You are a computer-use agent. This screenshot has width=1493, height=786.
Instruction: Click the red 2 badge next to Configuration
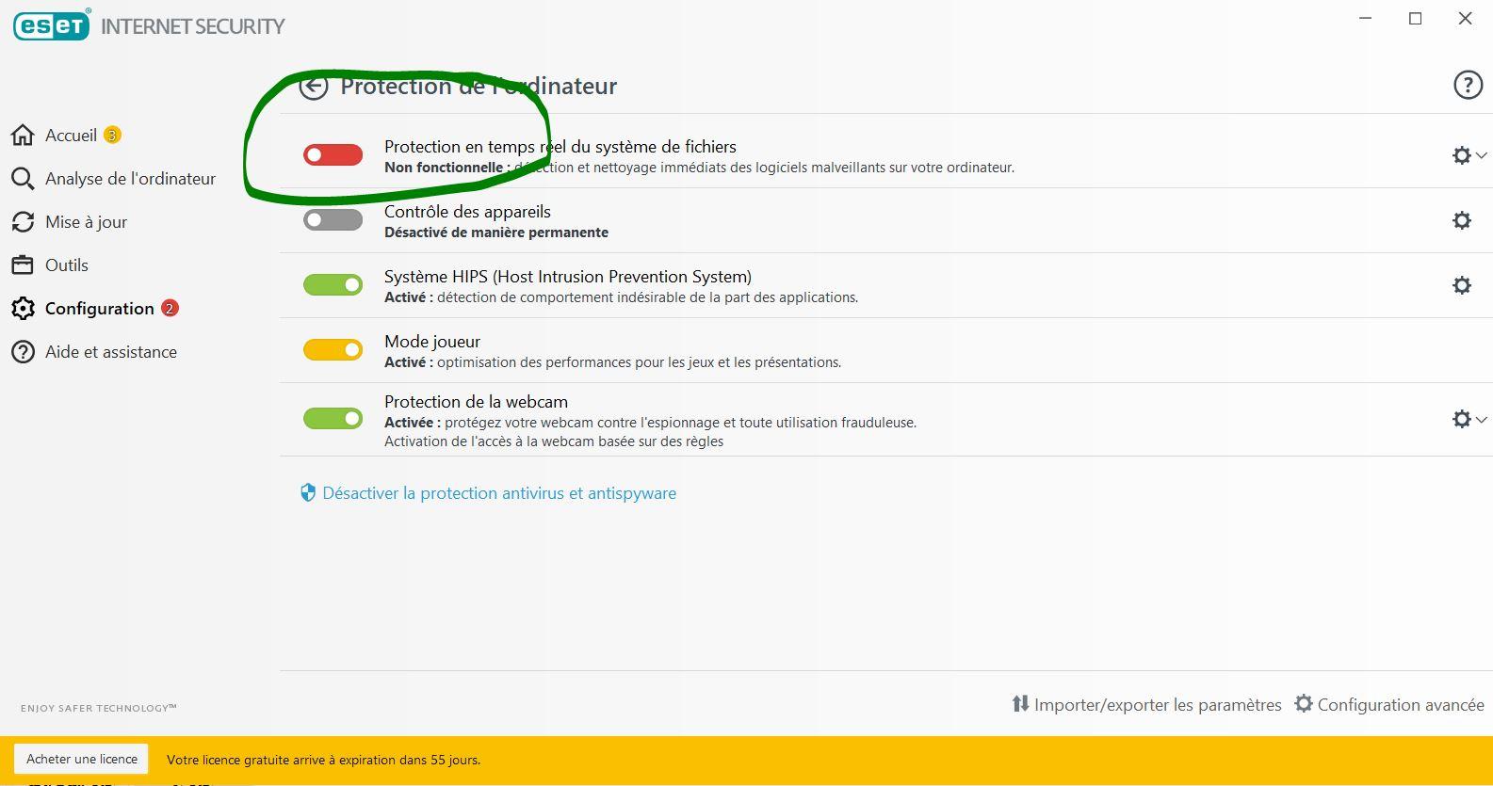pyautogui.click(x=170, y=309)
